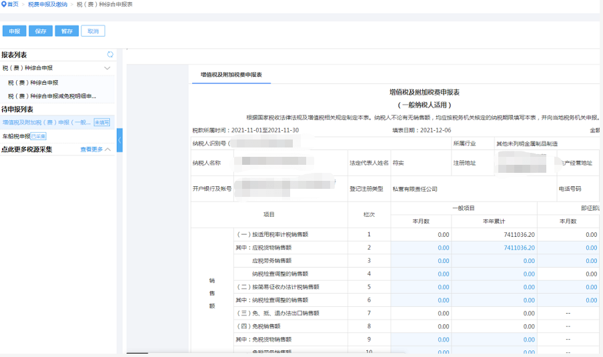Image resolution: width=603 pixels, height=357 pixels.
Task: Edit row 2 本月数 field for 应税货物销售额
Action: (x=421, y=248)
